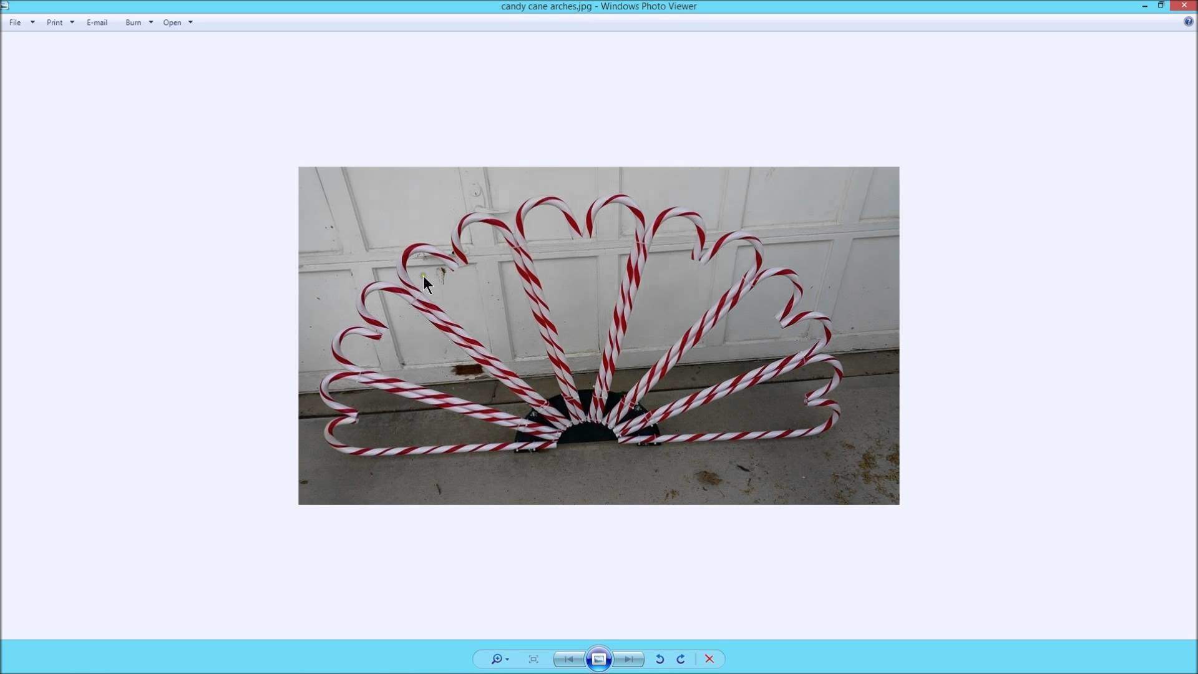The height and width of the screenshot is (674, 1198).
Task: Expand the Burn dropdown arrow
Action: (150, 22)
